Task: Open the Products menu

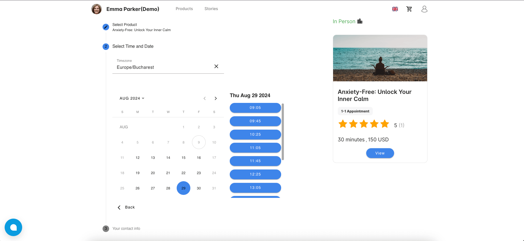Action: click(x=184, y=9)
